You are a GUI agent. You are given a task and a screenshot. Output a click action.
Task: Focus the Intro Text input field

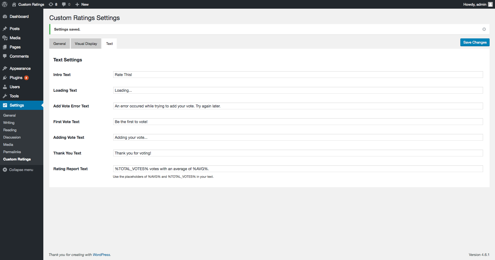(x=298, y=75)
